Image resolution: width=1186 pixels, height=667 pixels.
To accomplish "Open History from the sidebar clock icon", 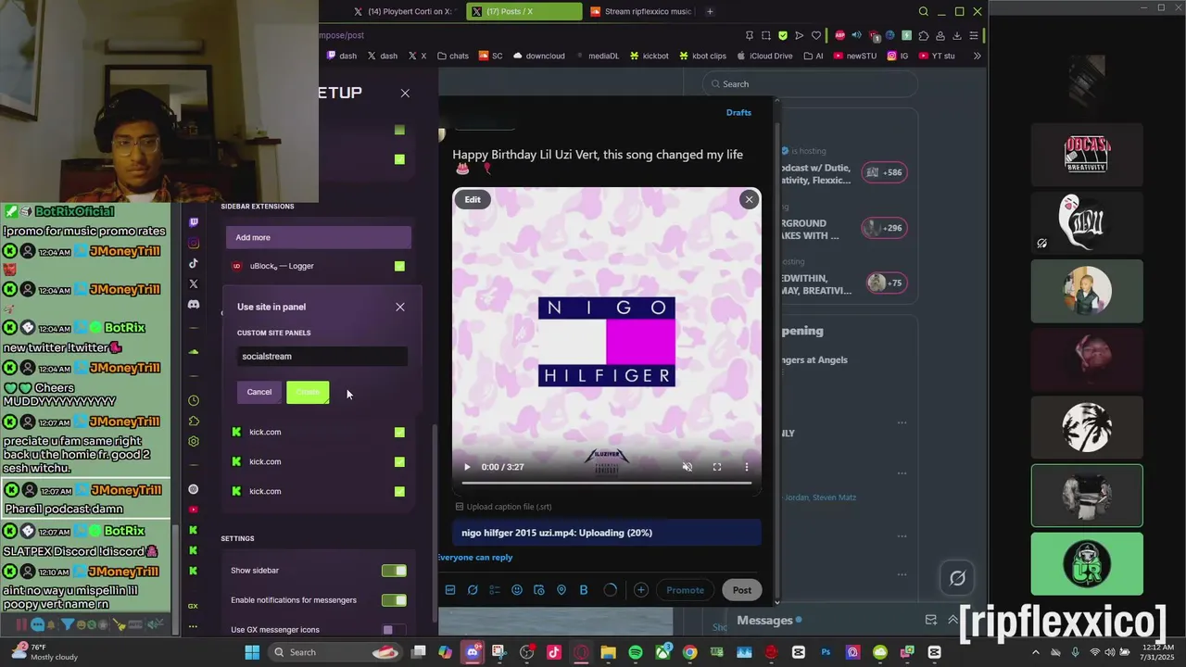I will coord(194,400).
